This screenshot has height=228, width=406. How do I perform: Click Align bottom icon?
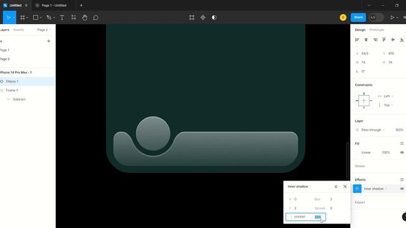tap(402, 39)
